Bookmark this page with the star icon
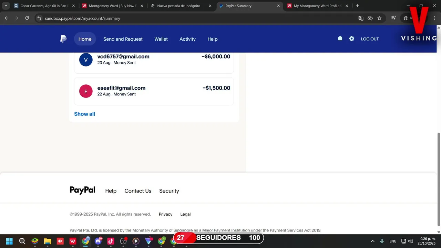441x248 pixels. [x=379, y=18]
